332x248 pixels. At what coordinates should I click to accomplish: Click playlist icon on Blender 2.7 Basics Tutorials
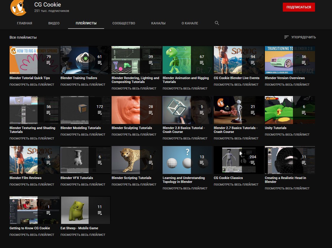tap(253, 113)
